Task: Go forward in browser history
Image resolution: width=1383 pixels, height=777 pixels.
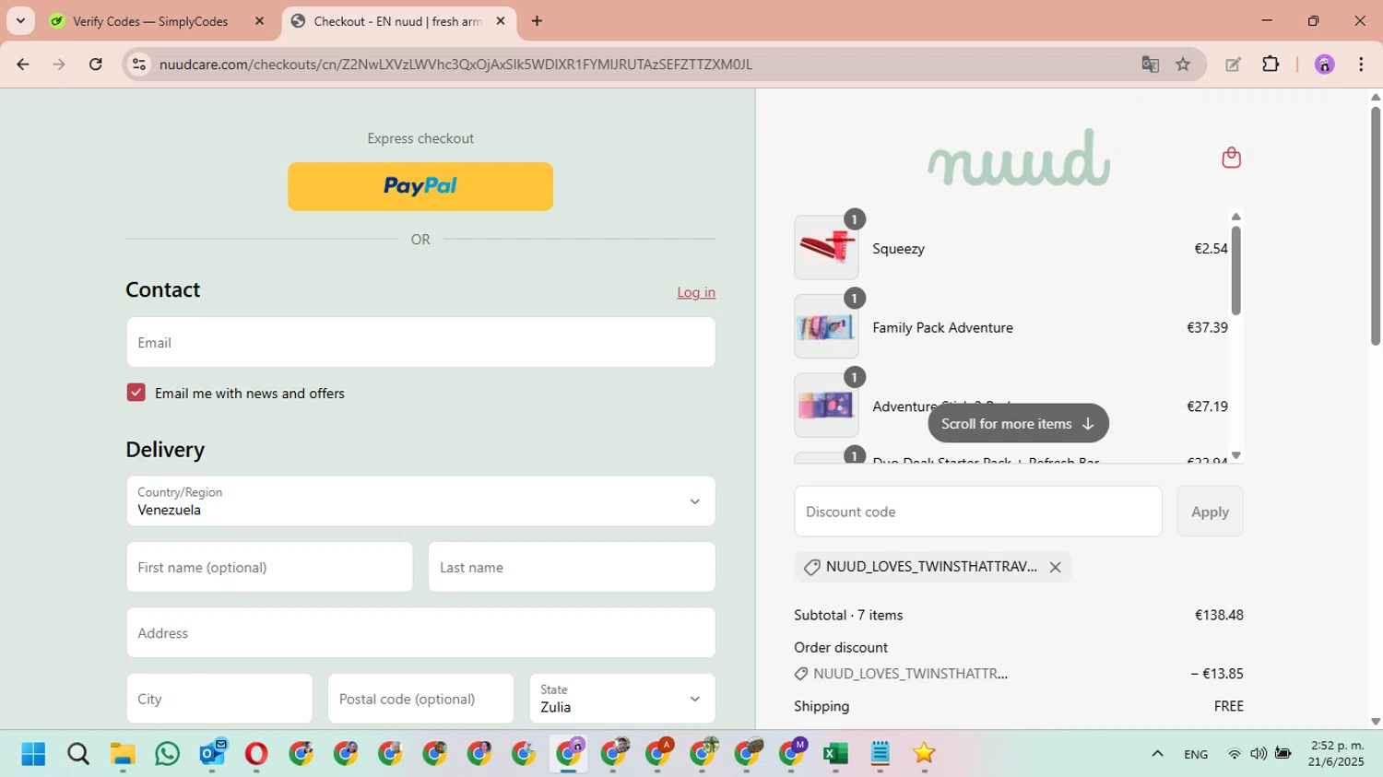Action: pos(59,65)
